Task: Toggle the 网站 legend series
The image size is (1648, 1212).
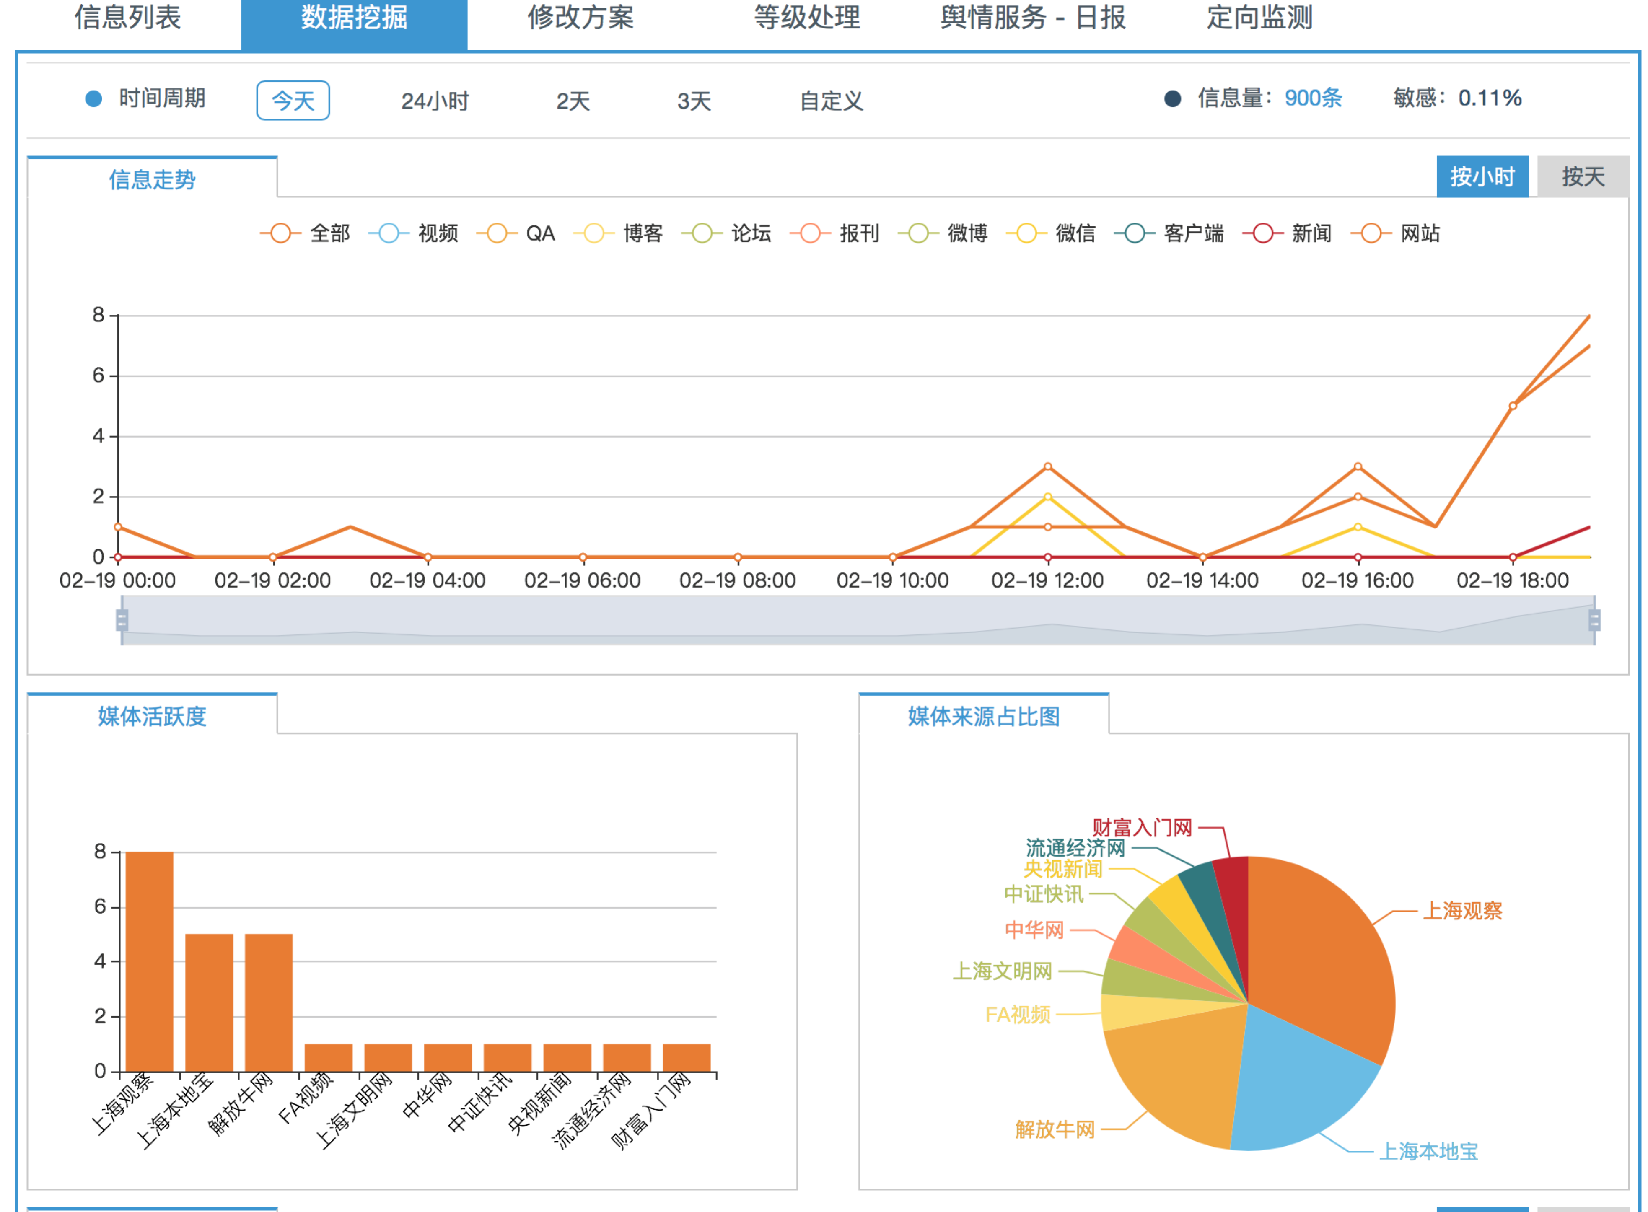Action: pos(1371,233)
